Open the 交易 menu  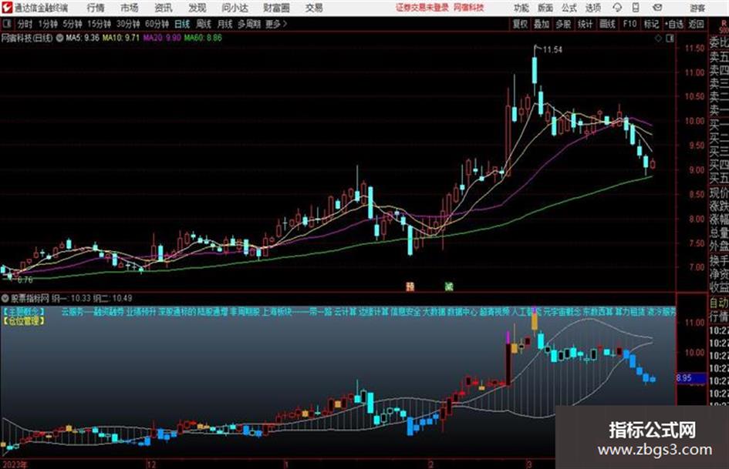(x=314, y=8)
